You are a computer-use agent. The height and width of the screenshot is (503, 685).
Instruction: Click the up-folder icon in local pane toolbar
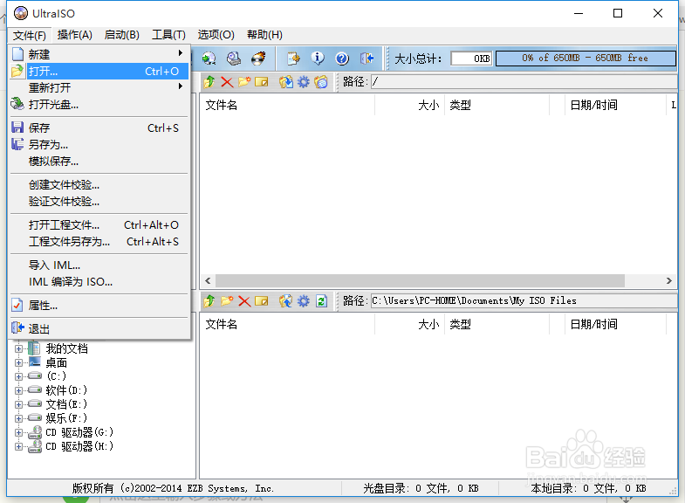(209, 301)
